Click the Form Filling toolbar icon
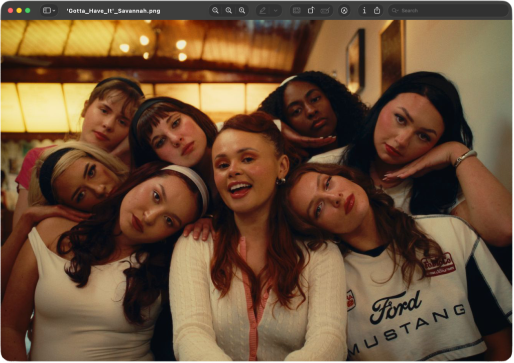514x363 pixels. coord(325,11)
